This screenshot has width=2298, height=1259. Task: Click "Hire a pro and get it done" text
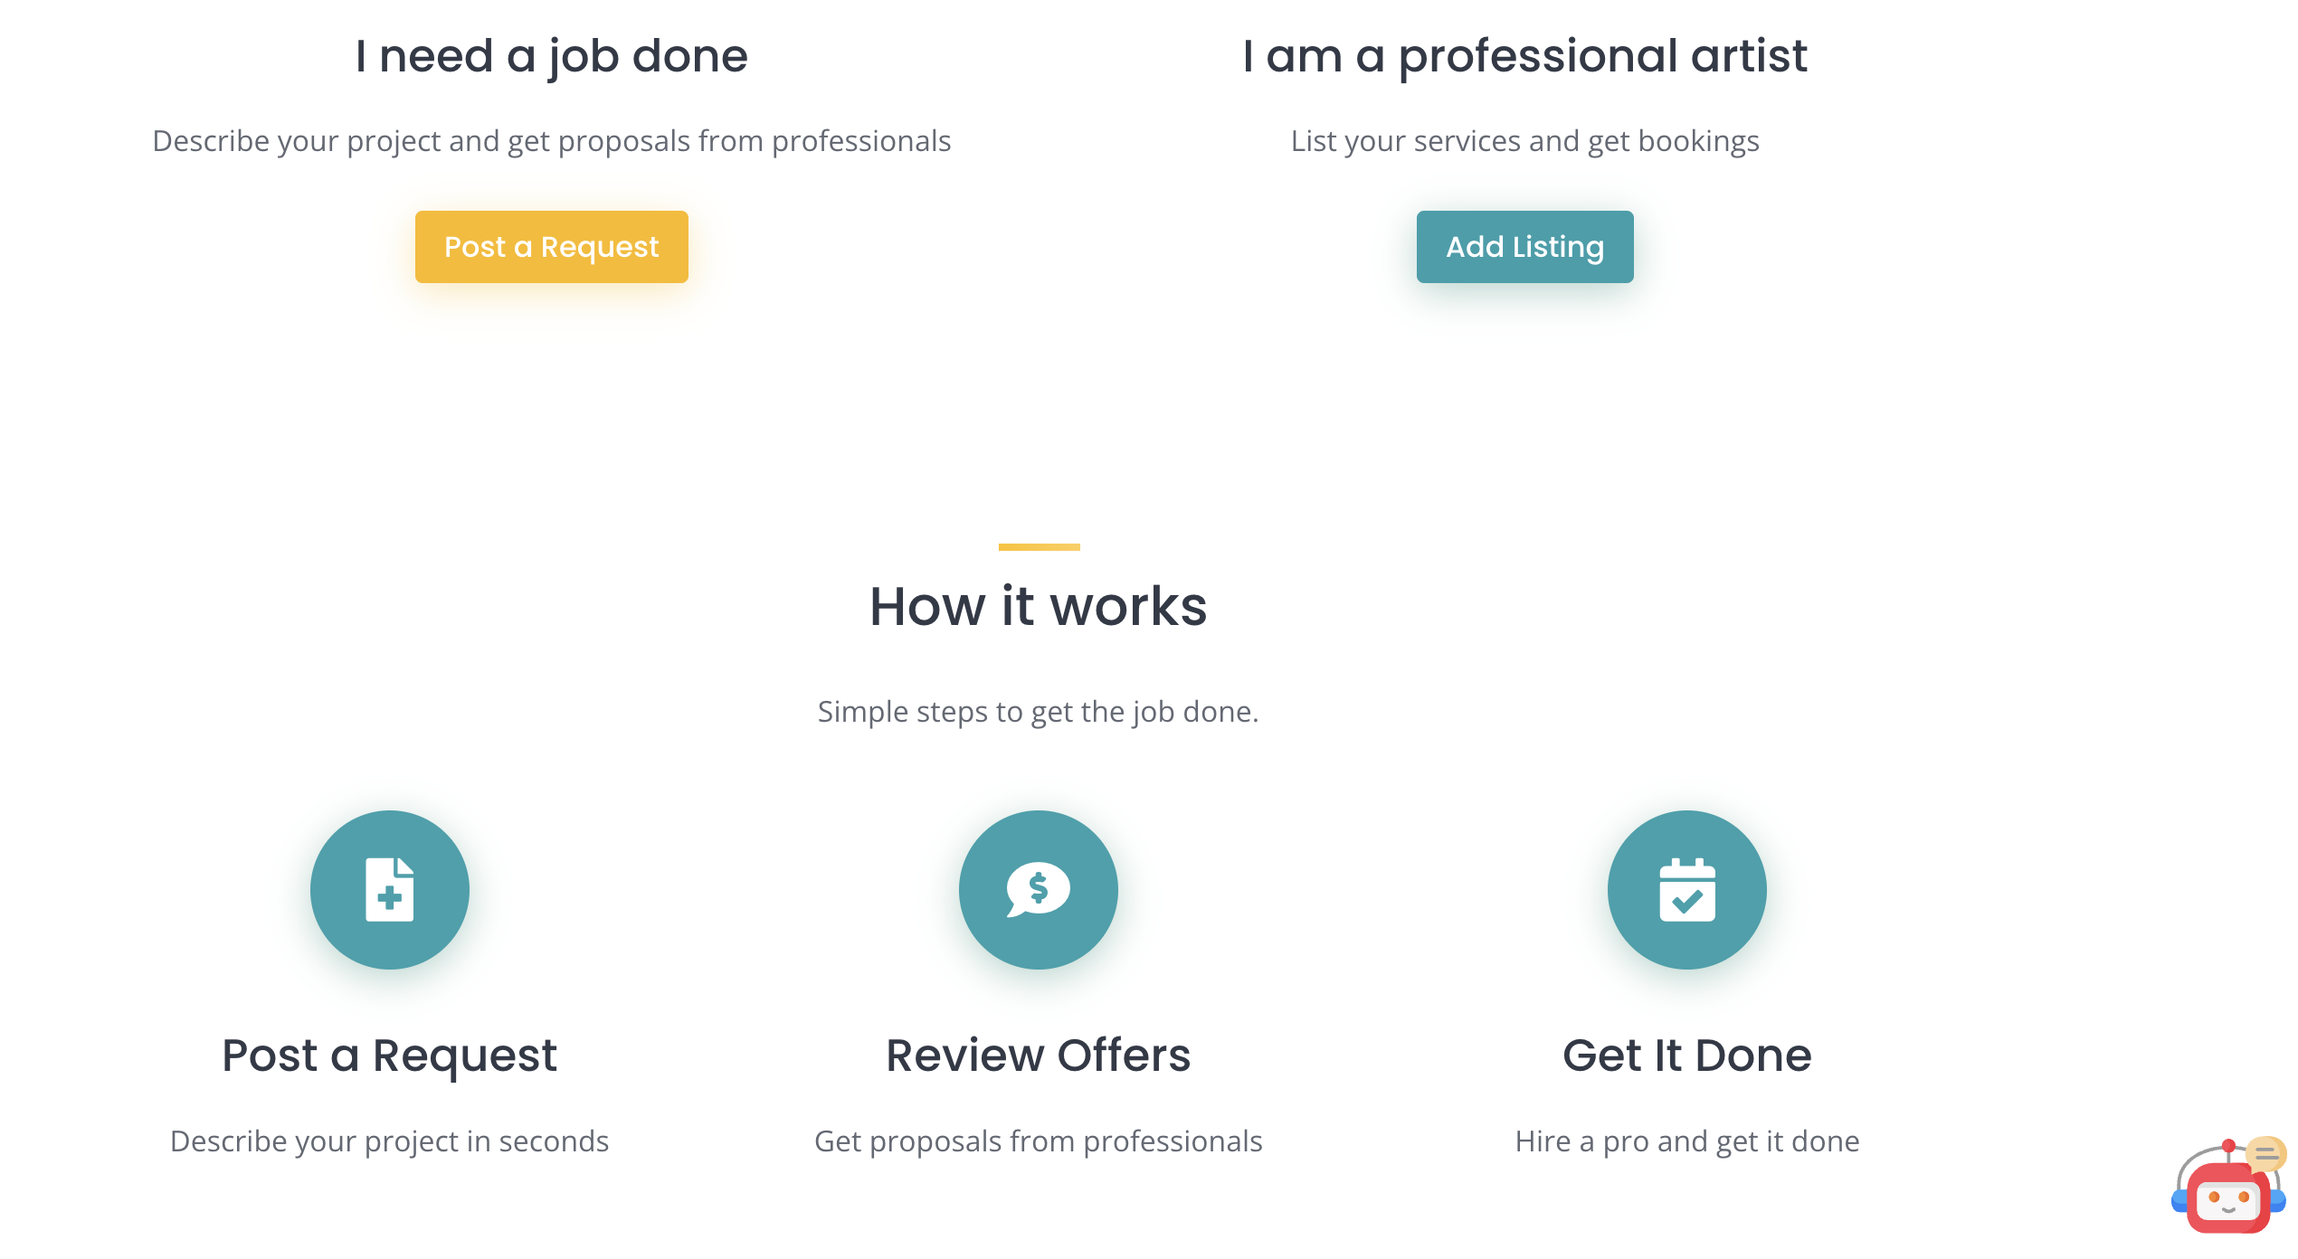pos(1687,1141)
